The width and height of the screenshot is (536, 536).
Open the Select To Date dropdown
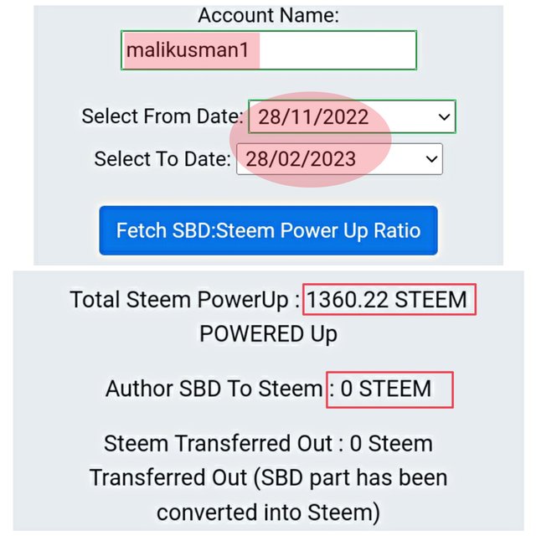(x=339, y=158)
